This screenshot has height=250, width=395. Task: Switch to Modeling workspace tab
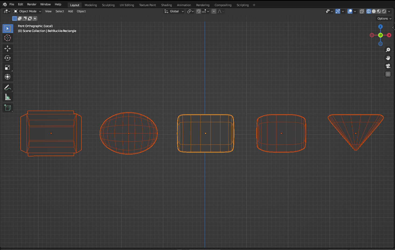point(91,5)
